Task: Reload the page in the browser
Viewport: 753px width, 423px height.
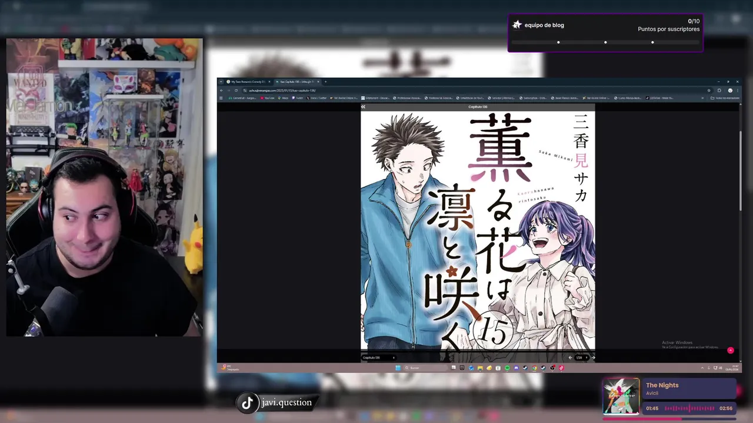Action: point(236,90)
